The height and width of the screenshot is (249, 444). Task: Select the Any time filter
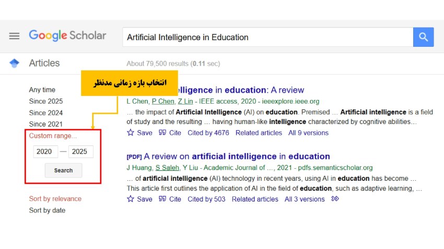tap(42, 90)
